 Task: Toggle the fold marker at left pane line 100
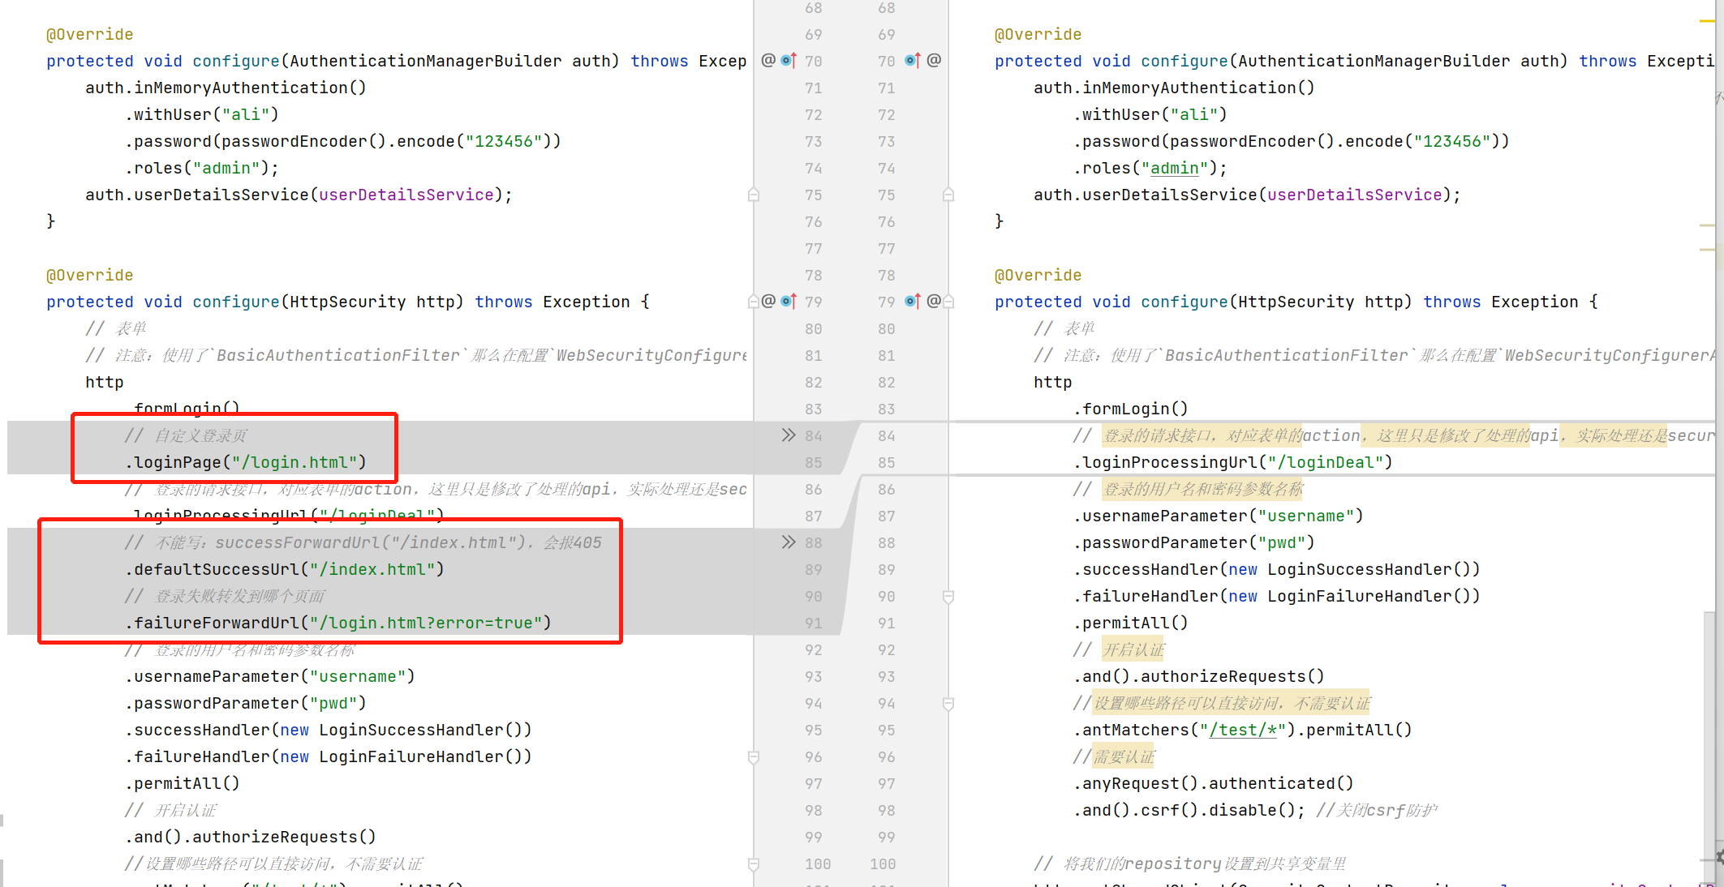pyautogui.click(x=754, y=863)
